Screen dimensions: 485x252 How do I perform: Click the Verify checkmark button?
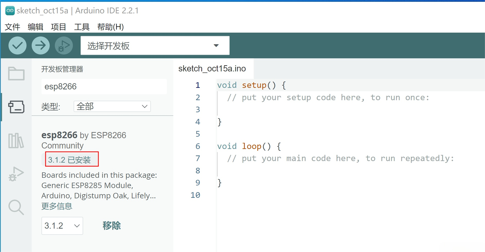tap(17, 45)
